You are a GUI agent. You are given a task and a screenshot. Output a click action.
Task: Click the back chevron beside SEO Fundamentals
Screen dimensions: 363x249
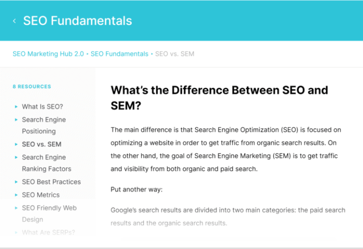(x=14, y=21)
